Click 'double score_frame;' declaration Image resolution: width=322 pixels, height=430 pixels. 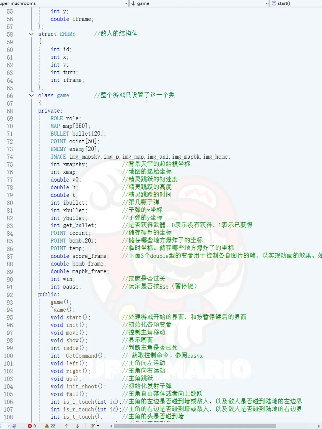point(80,256)
